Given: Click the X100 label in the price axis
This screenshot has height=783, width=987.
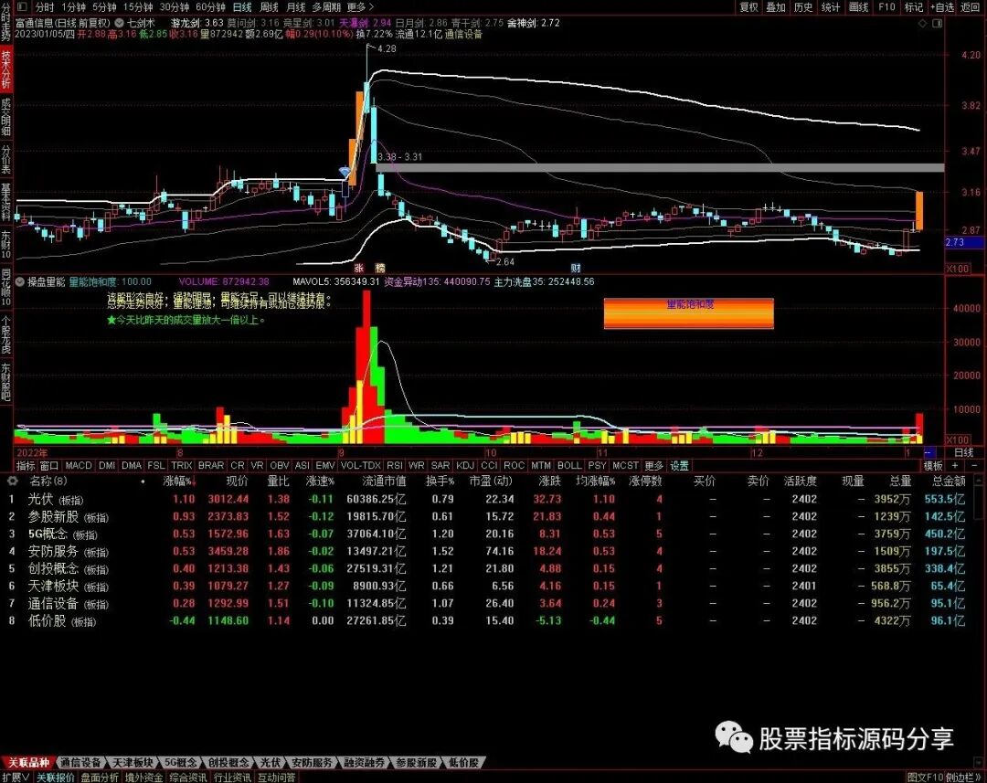Looking at the screenshot, I should click(x=958, y=269).
